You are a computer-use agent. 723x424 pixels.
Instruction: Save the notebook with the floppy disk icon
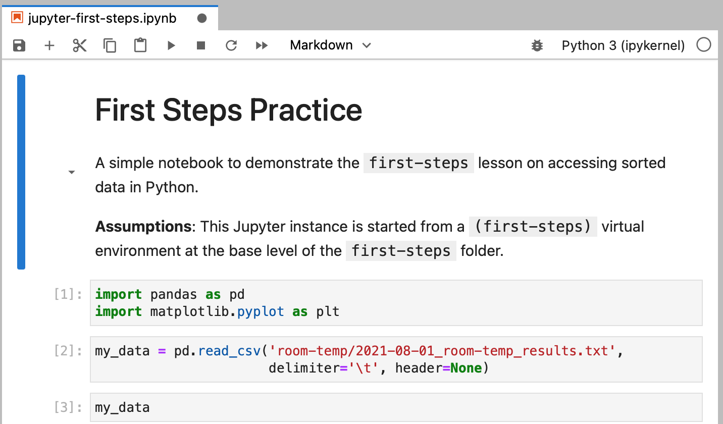[x=19, y=45]
